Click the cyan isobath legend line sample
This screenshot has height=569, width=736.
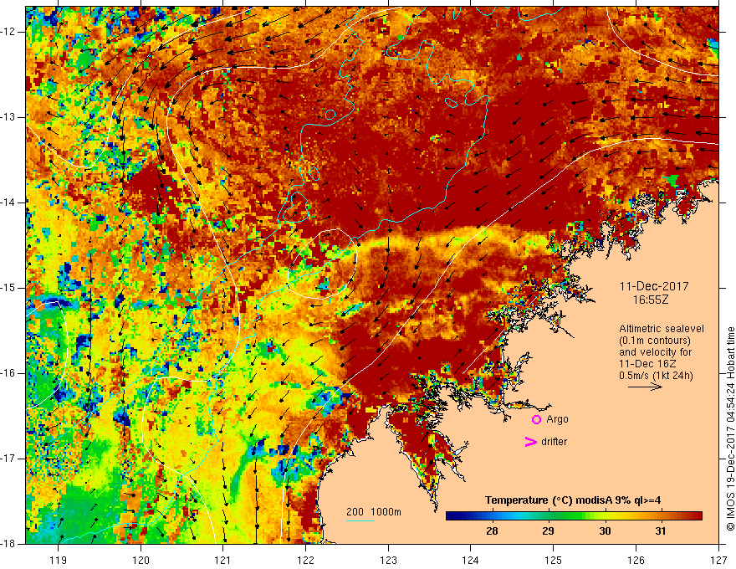pyautogui.click(x=360, y=520)
